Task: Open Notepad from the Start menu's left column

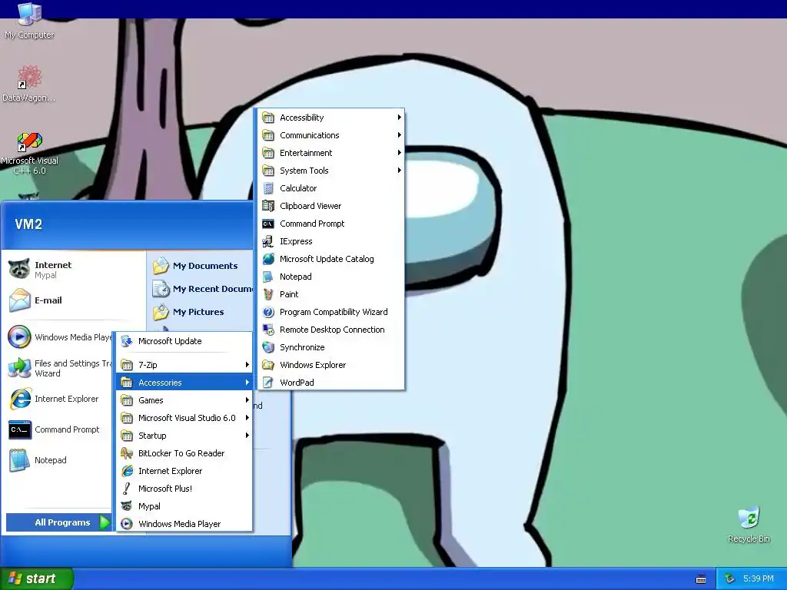Action: tap(59, 460)
